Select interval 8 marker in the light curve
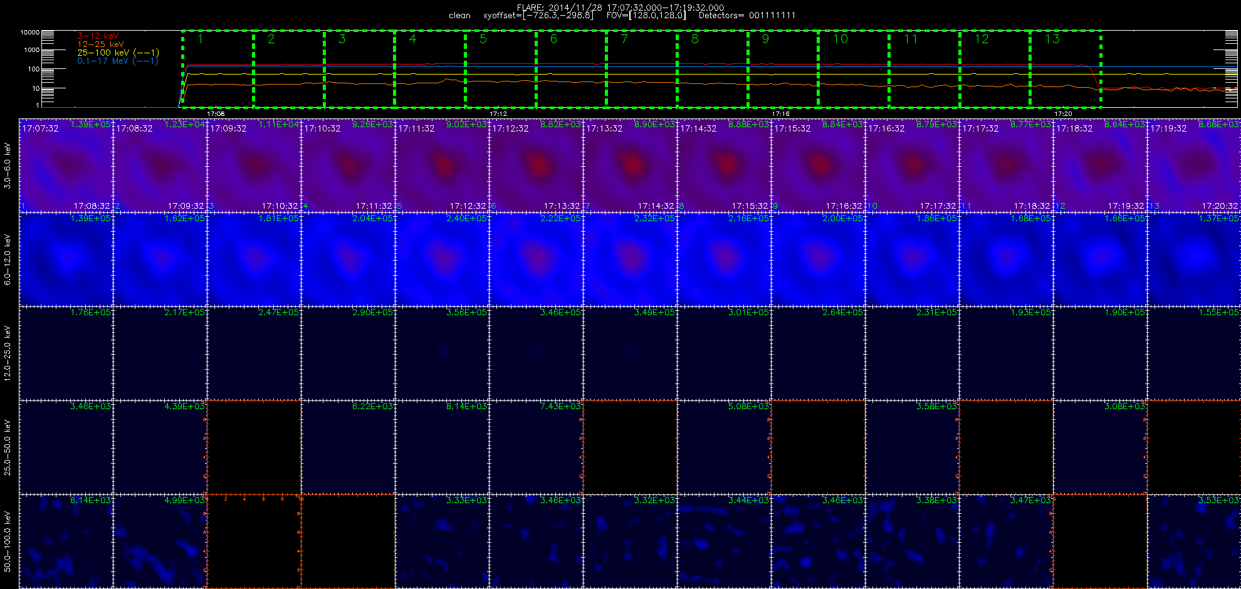This screenshot has height=589, width=1241. (x=694, y=39)
